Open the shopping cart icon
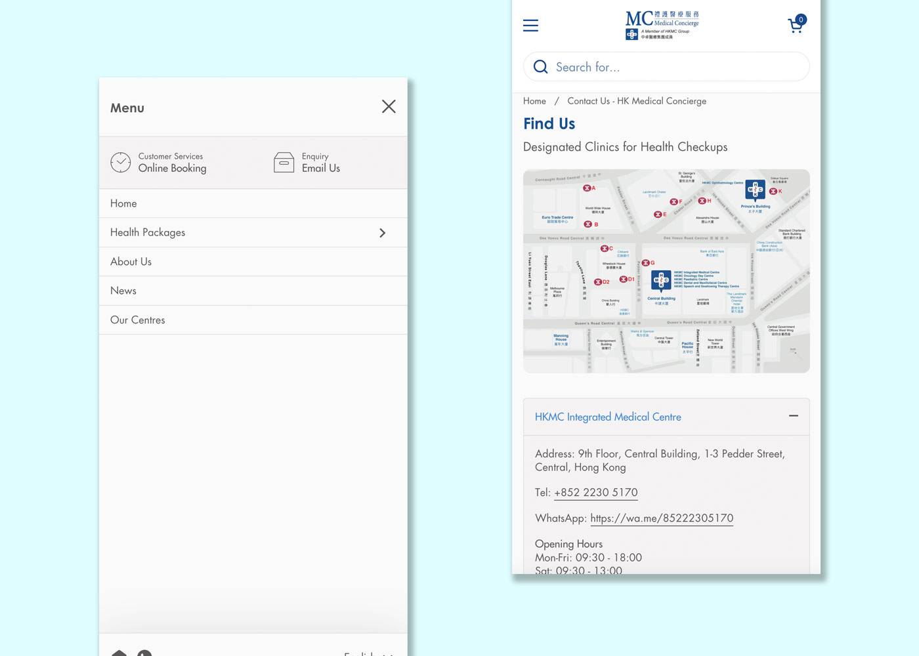The width and height of the screenshot is (919, 656). (x=796, y=25)
